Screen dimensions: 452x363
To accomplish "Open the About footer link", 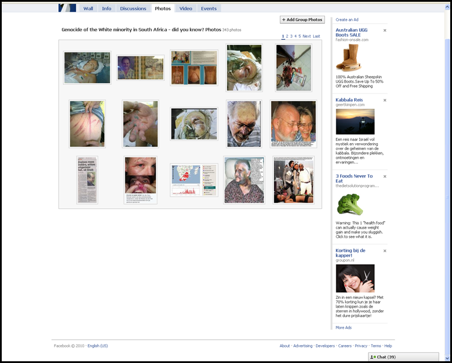I will click(285, 346).
